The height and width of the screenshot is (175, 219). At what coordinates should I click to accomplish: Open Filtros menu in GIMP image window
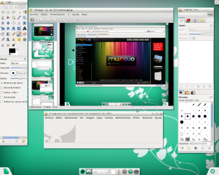click(136, 118)
